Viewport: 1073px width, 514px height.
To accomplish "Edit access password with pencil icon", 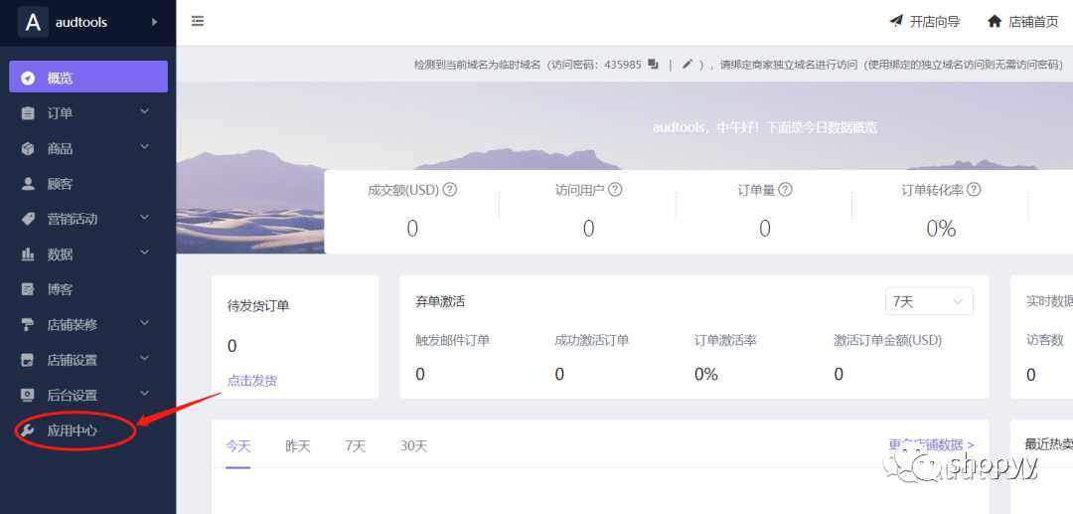I will click(x=688, y=65).
